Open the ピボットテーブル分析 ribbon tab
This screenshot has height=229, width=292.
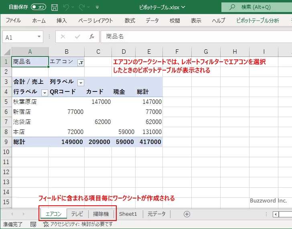(258, 20)
